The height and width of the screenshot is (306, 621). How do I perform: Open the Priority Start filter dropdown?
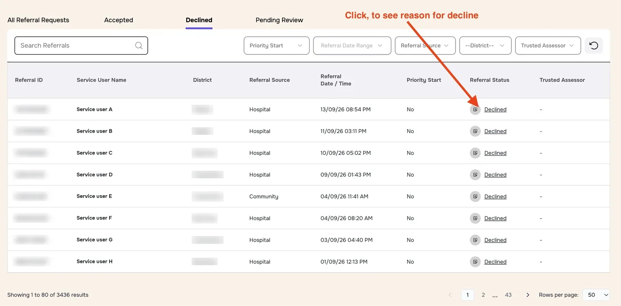(x=276, y=46)
